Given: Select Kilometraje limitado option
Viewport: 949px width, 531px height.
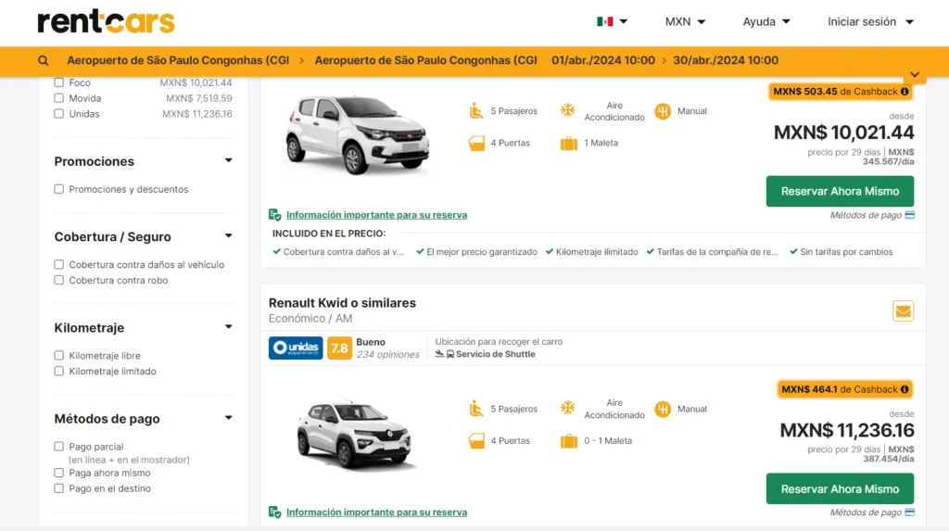Looking at the screenshot, I should pyautogui.click(x=58, y=372).
